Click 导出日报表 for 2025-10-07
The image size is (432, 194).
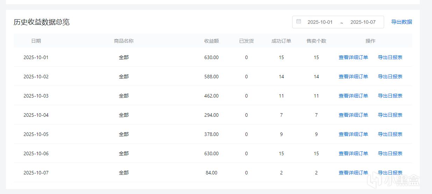coord(390,173)
